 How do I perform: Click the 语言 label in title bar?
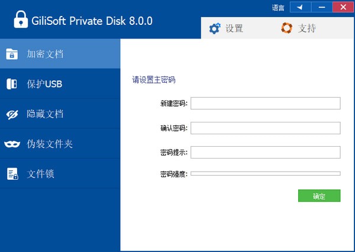pyautogui.click(x=278, y=8)
